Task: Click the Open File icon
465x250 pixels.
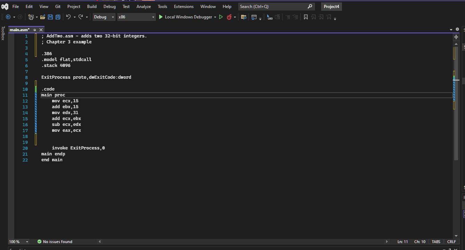Action: pyautogui.click(x=42, y=17)
